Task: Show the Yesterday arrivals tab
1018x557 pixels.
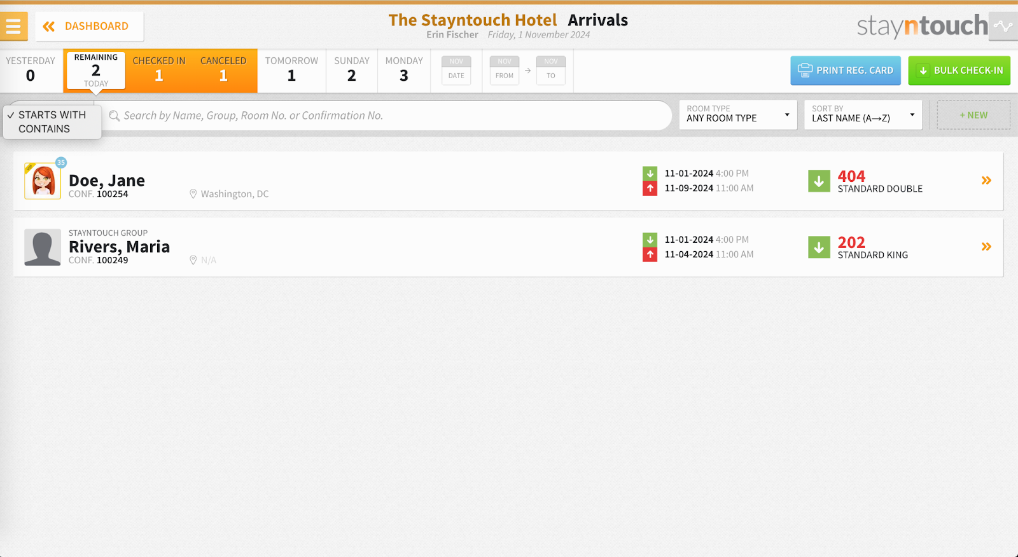Action: (31, 71)
